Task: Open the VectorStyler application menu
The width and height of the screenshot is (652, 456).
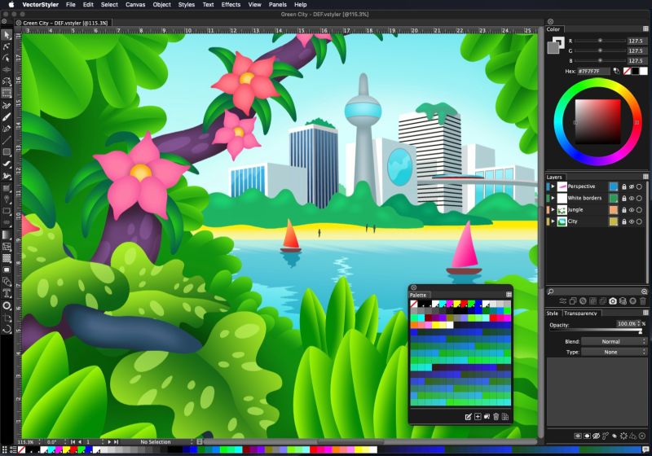Action: [40, 5]
